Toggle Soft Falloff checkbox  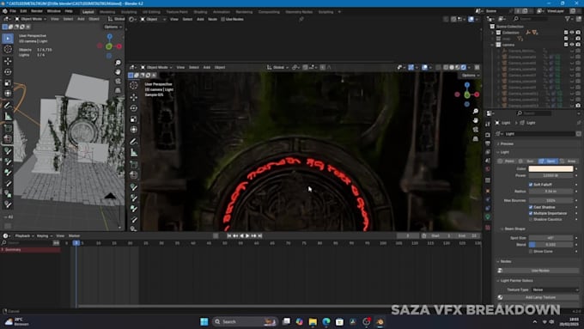point(531,185)
